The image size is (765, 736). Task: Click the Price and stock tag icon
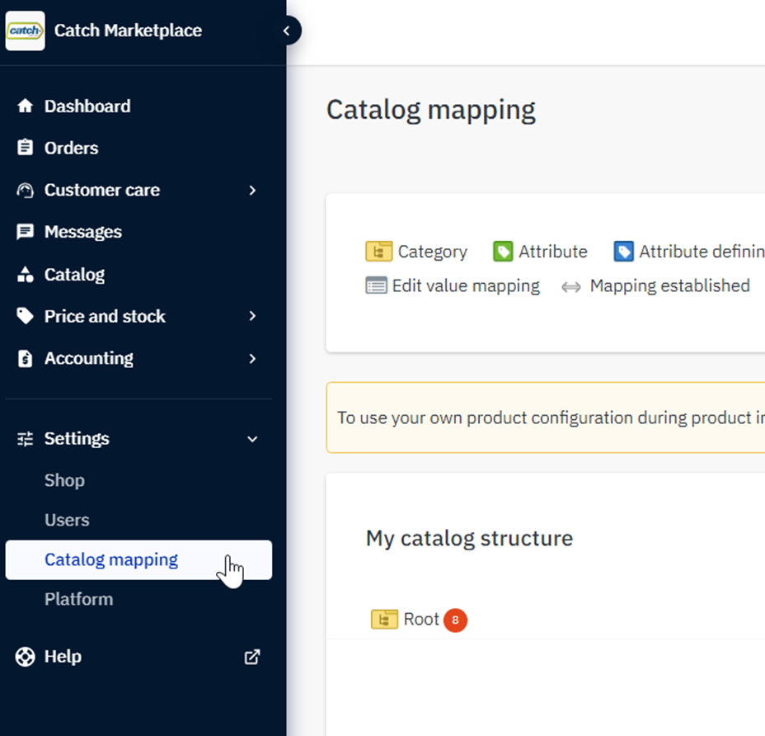click(25, 316)
